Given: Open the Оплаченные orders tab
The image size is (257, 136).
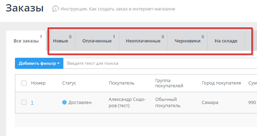Looking at the screenshot, I should tap(97, 41).
